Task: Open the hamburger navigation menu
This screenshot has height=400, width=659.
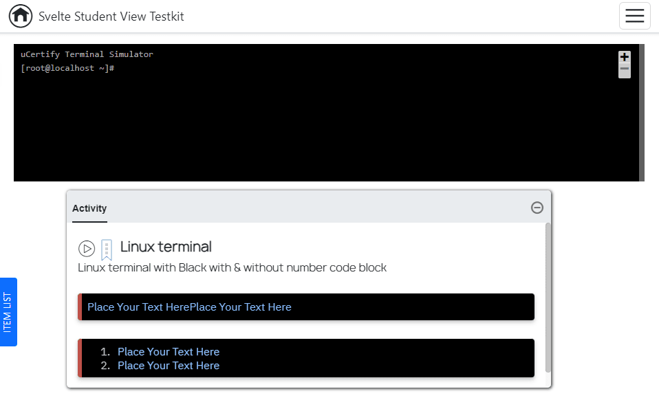Action: pos(634,16)
